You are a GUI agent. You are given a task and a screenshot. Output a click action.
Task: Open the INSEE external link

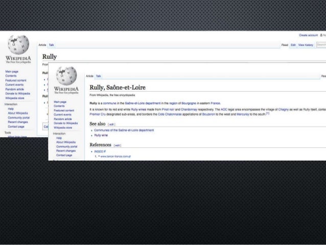(x=100, y=151)
